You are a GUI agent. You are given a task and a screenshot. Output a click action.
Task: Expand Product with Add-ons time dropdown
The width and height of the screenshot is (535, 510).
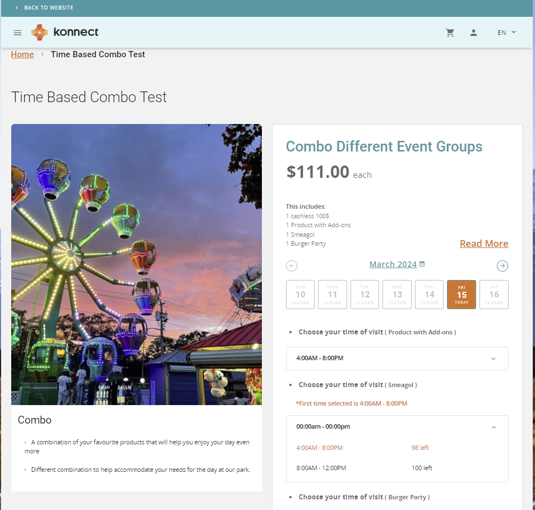(x=397, y=359)
